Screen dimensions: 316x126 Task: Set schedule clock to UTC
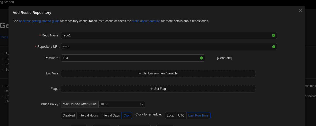point(181,115)
